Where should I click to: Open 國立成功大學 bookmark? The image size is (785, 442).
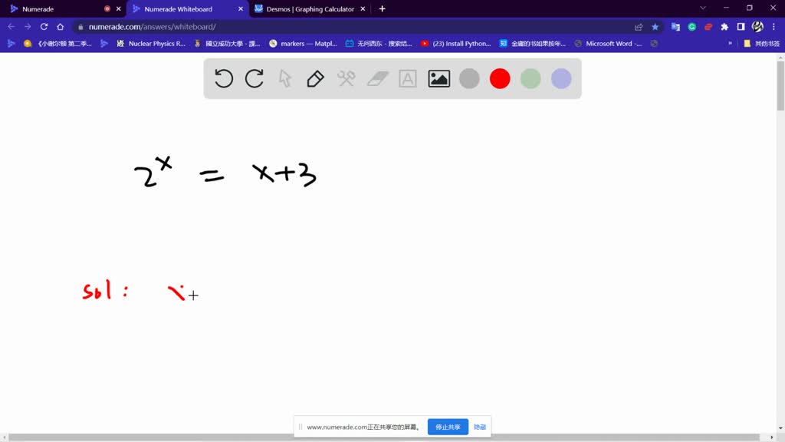click(x=227, y=44)
